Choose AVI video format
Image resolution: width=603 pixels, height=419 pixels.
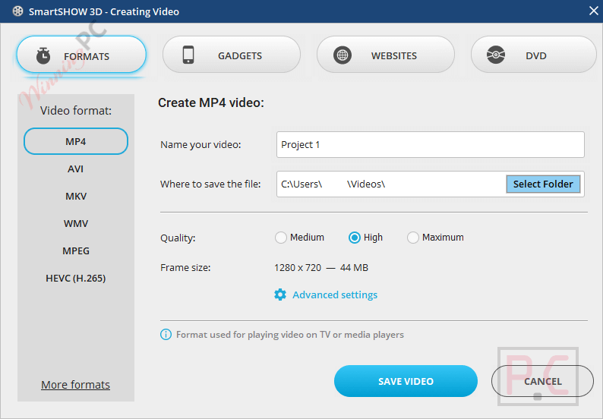coord(76,169)
